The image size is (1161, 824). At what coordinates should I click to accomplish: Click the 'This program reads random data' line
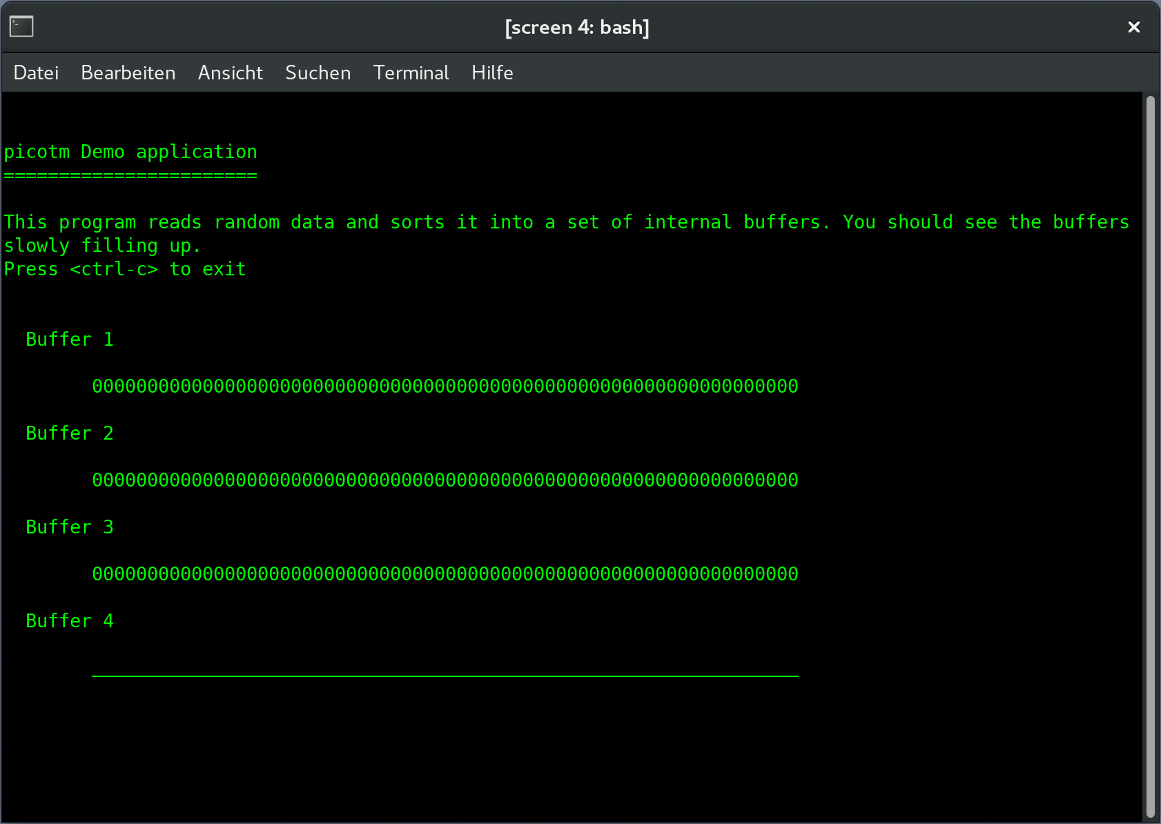pyautogui.click(x=567, y=222)
